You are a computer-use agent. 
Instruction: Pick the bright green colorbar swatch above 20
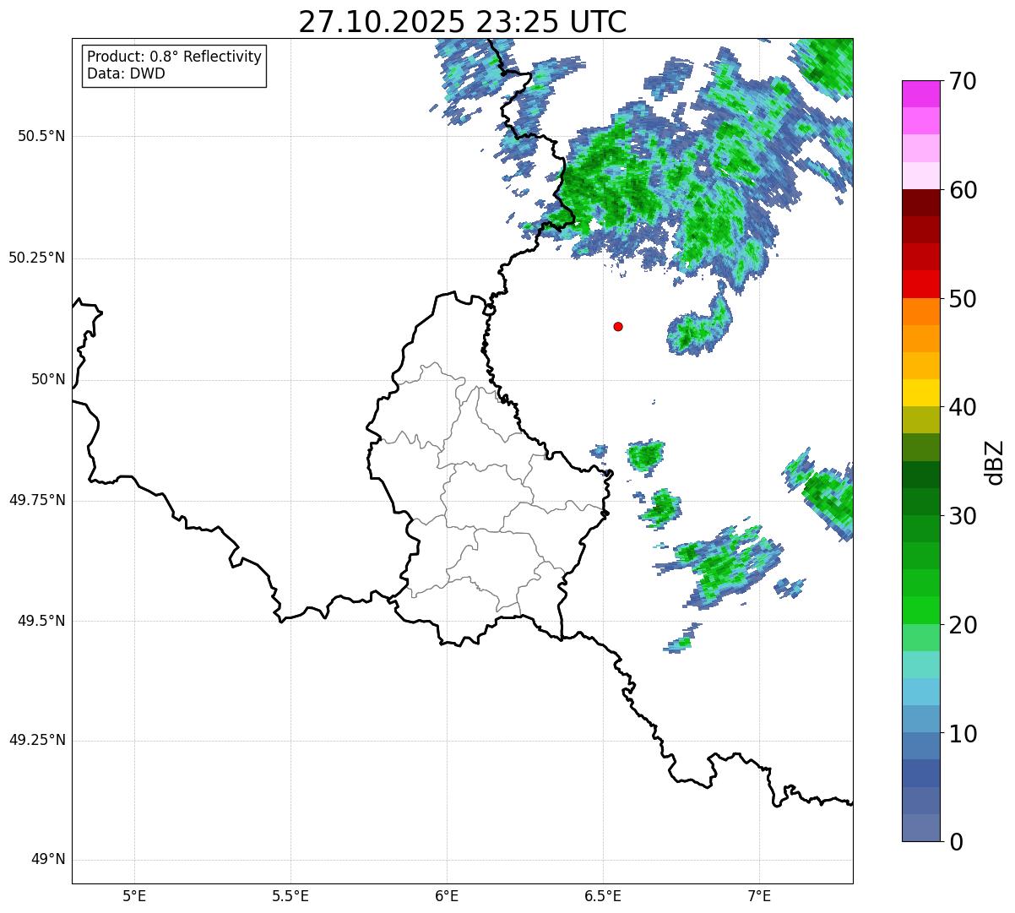(920, 610)
